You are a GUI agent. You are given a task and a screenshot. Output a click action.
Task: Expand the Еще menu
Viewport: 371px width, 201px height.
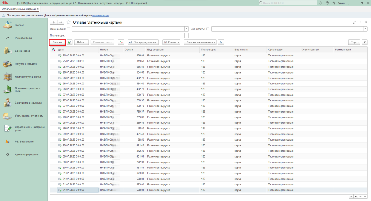pos(354,42)
